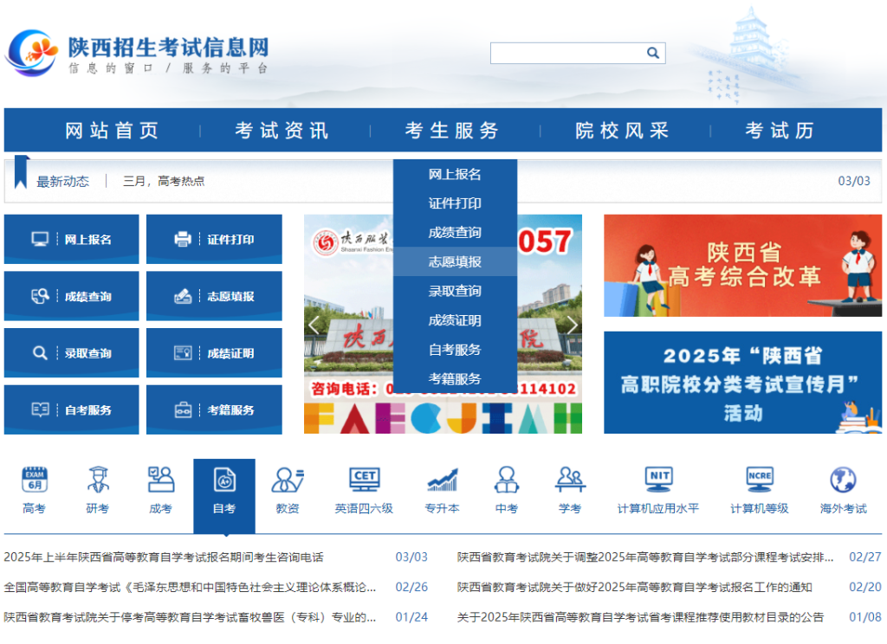Open the 计算机应用水平 NIT icon

[658, 480]
